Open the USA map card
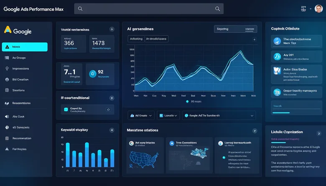This screenshot has width=326, height=186. point(145,155)
